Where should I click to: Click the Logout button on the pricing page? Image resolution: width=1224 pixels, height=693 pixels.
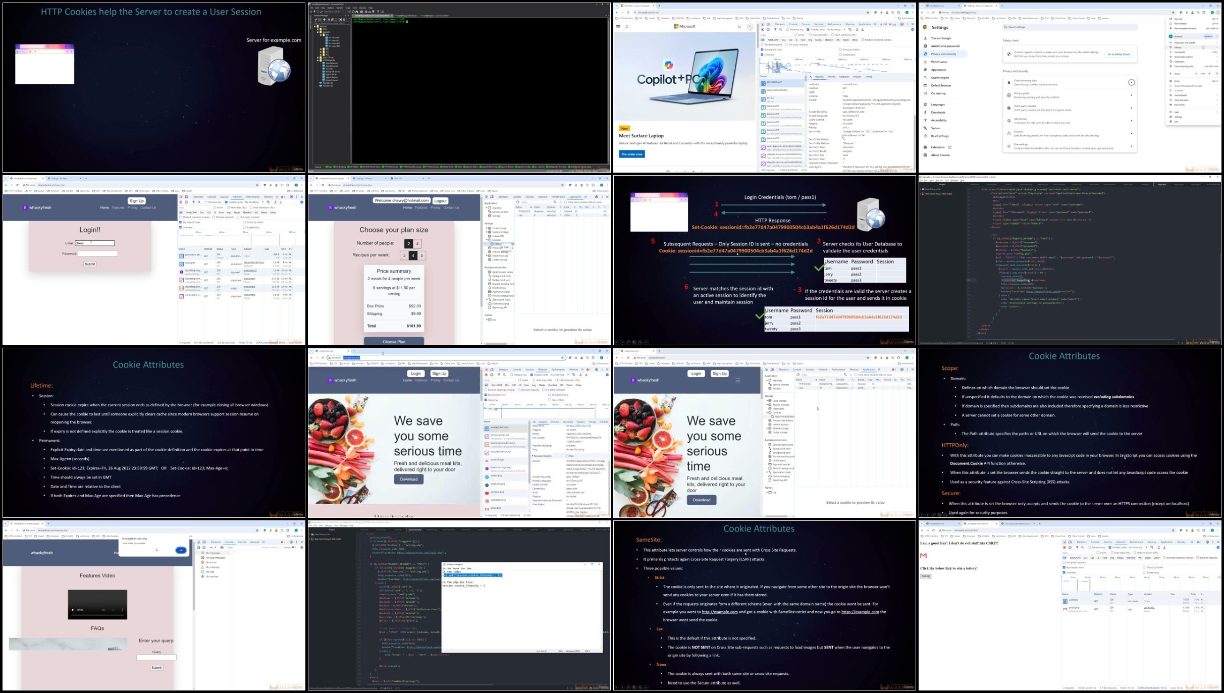tap(441, 201)
